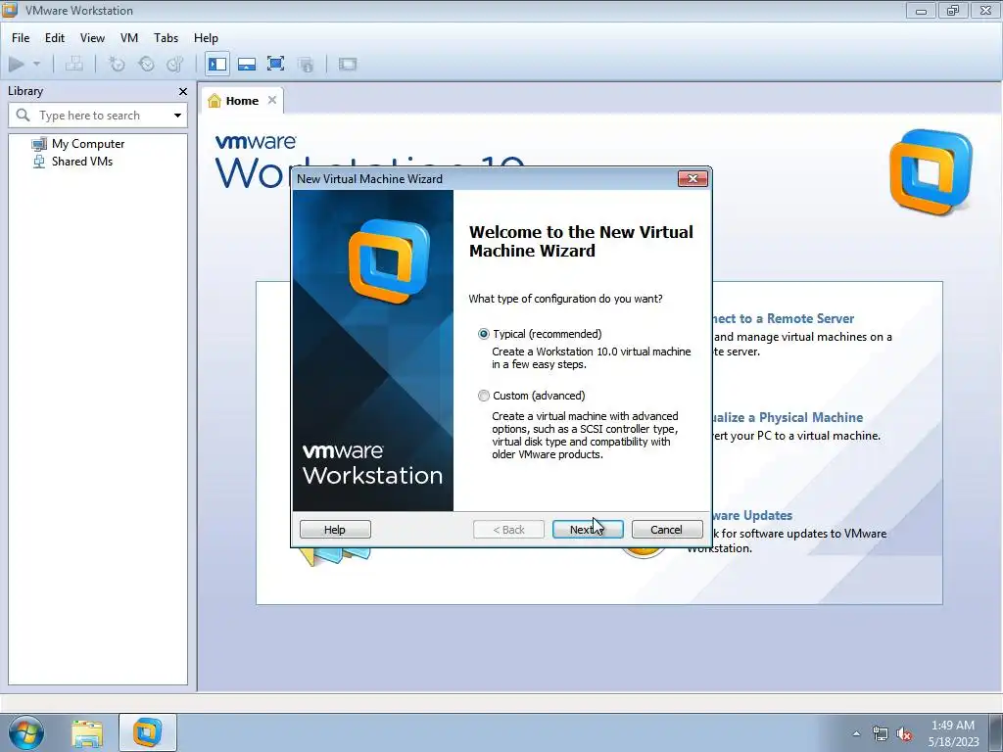Select the Typical (recommended) radio button
Viewport: 1003px width, 752px height.
tap(484, 334)
